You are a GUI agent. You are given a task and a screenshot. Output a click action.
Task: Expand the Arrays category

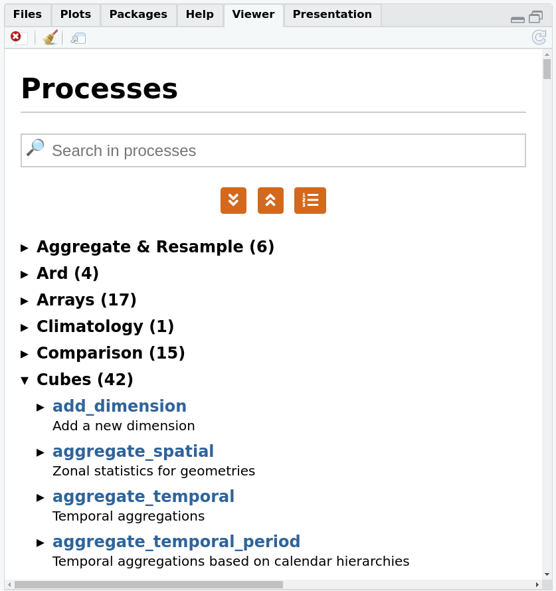click(x=25, y=301)
